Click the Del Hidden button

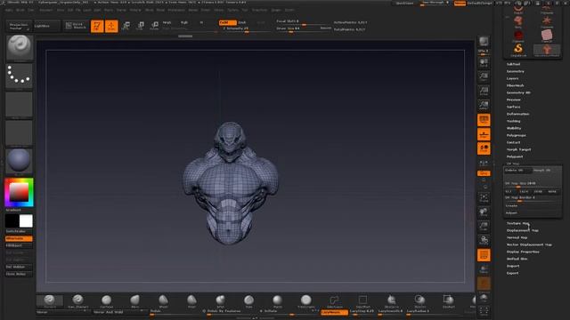click(19, 267)
